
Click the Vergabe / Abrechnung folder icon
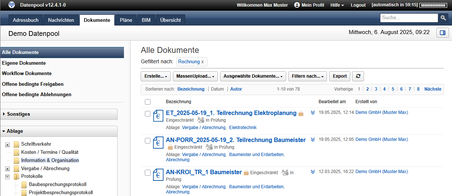[x=16, y=169]
